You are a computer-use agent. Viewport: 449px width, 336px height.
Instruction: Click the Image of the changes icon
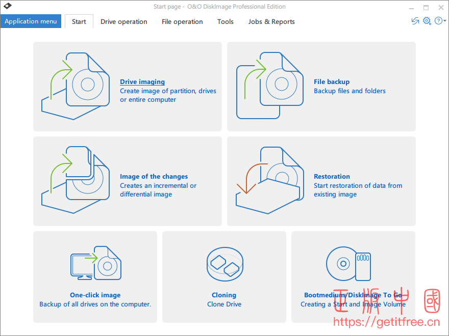(76, 180)
